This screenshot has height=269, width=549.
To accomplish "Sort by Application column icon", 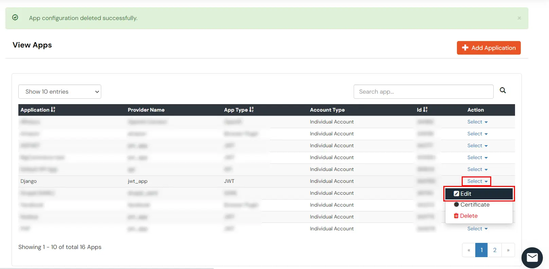I will pos(53,110).
